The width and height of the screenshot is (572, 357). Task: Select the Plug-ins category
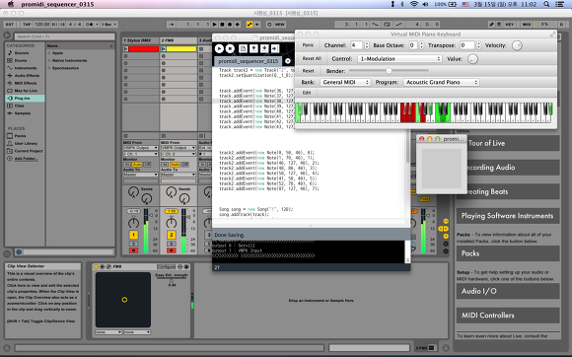26,98
